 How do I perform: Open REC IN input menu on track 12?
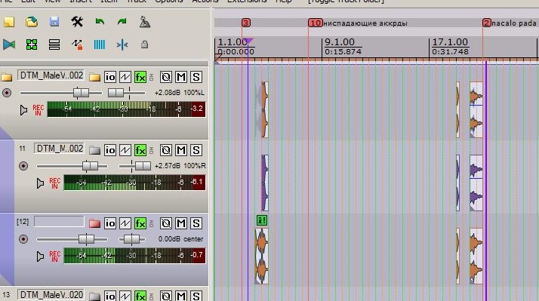[x=54, y=256]
